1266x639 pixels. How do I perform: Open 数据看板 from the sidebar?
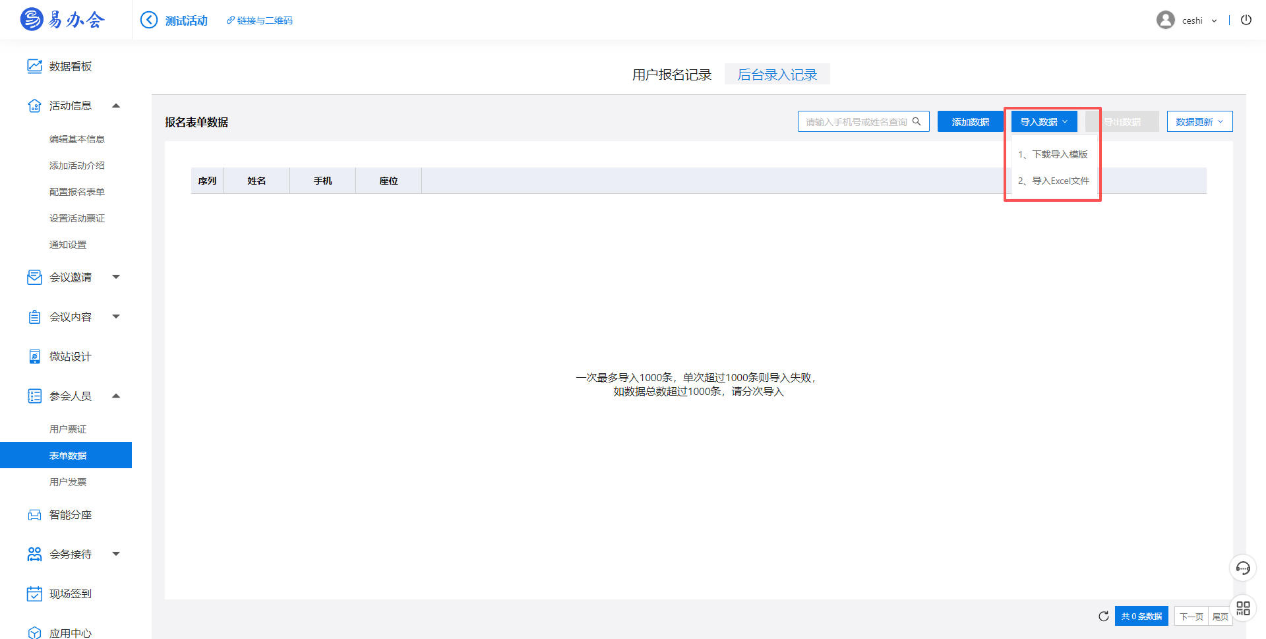[x=70, y=67]
